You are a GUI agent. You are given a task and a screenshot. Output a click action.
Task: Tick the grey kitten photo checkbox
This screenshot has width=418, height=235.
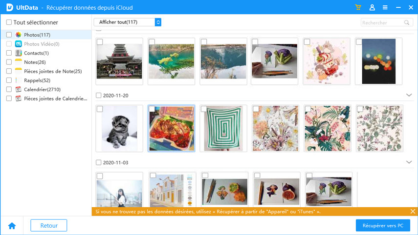pos(100,109)
